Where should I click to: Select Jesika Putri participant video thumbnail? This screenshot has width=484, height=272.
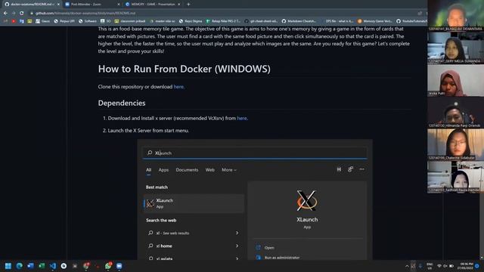click(455, 80)
